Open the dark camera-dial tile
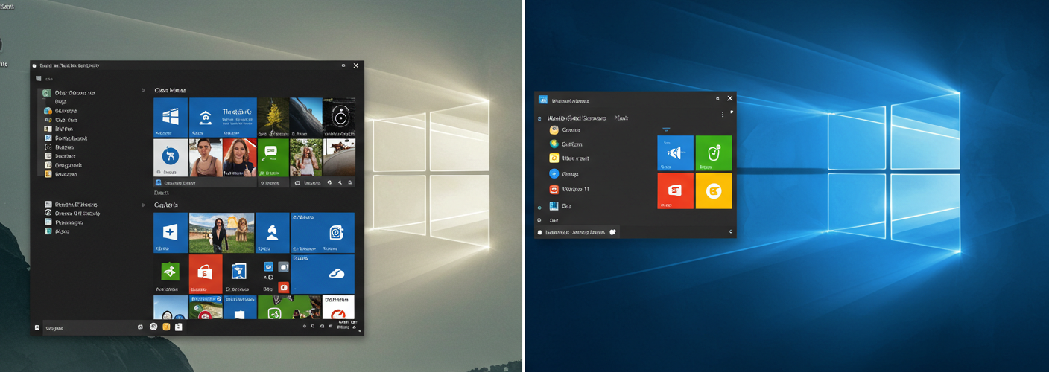The height and width of the screenshot is (372, 1049). pos(339,117)
